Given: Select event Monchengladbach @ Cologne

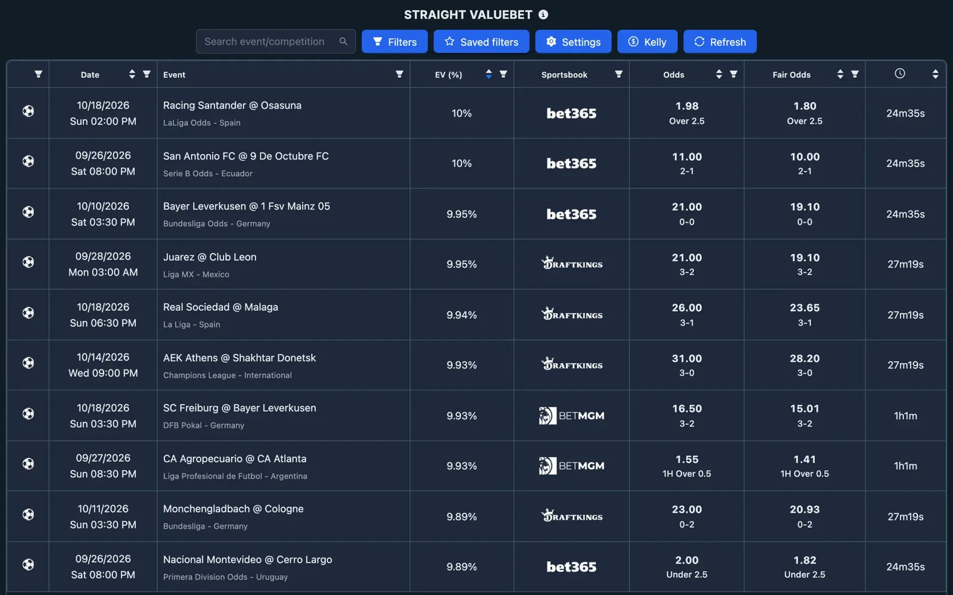Looking at the screenshot, I should (233, 509).
